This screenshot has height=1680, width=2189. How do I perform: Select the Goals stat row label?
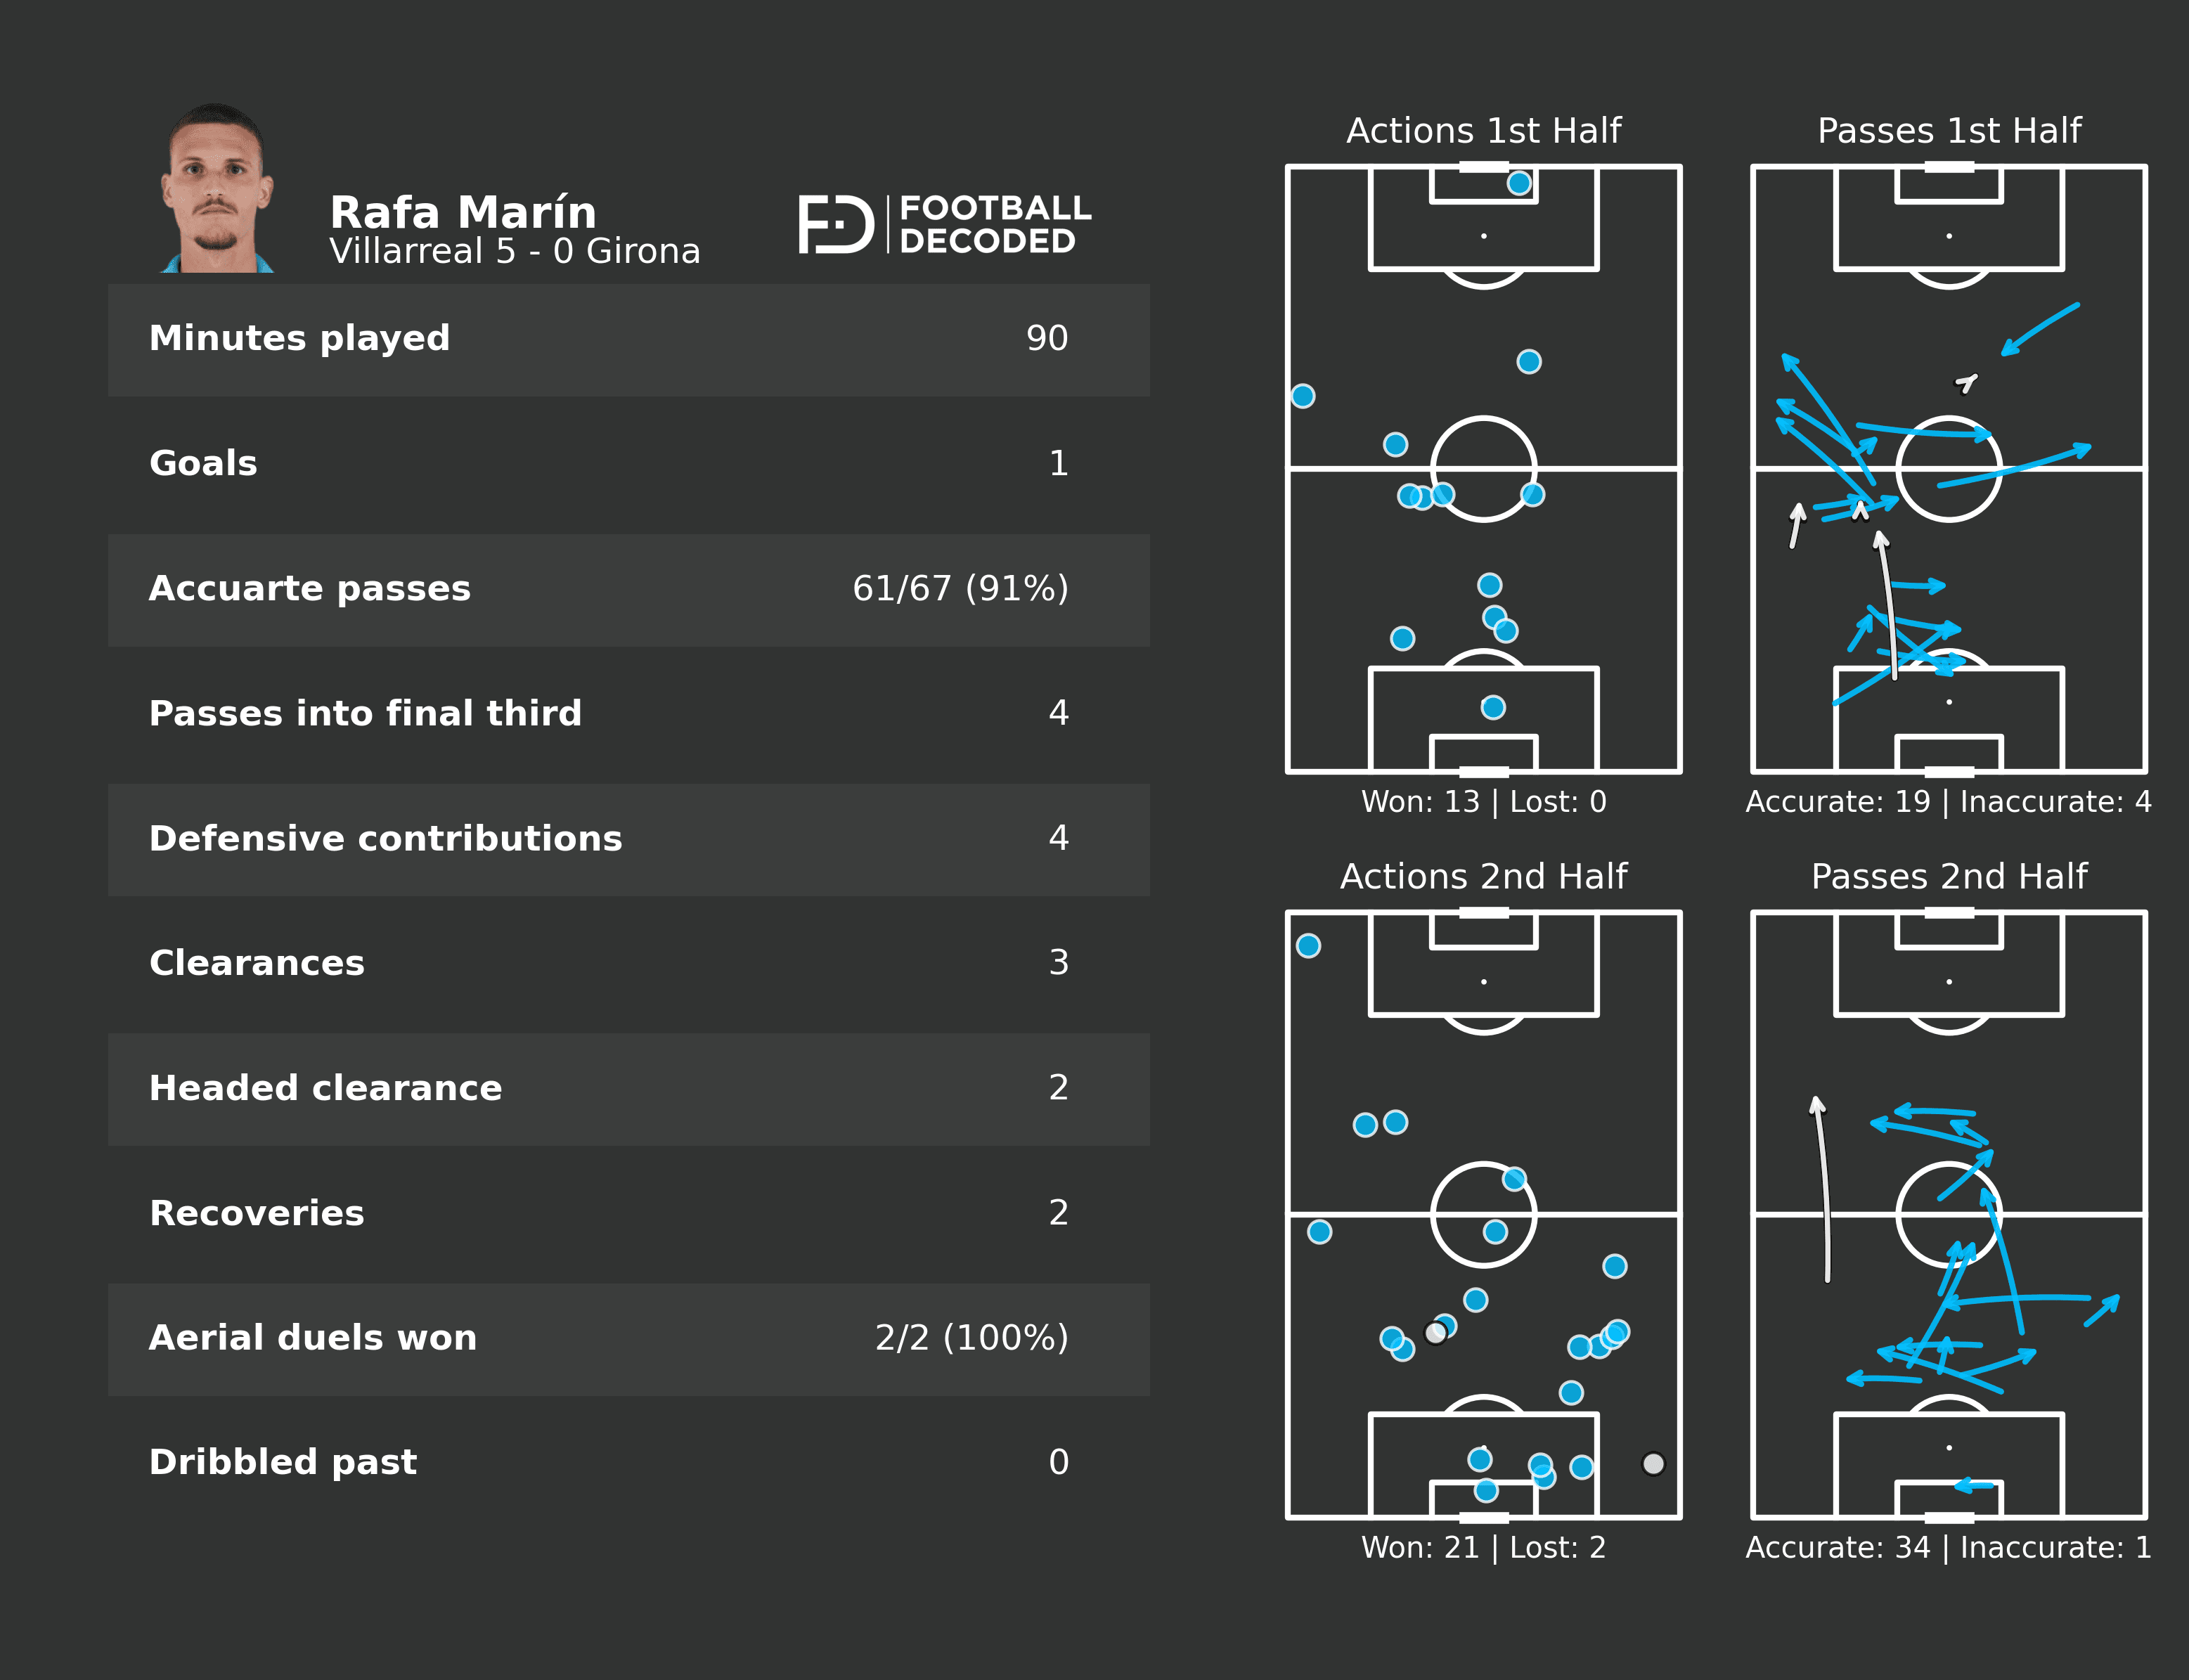(203, 464)
